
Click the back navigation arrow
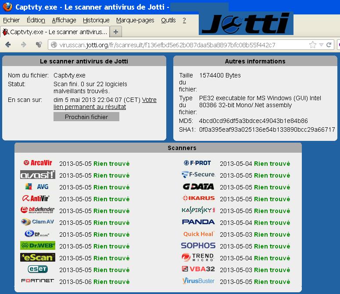click(8, 45)
